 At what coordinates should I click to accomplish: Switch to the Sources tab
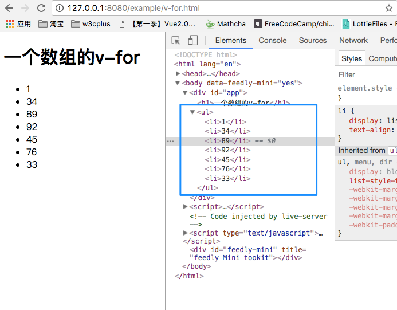point(313,40)
